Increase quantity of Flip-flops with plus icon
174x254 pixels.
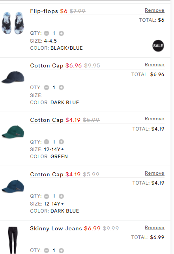(61, 33)
